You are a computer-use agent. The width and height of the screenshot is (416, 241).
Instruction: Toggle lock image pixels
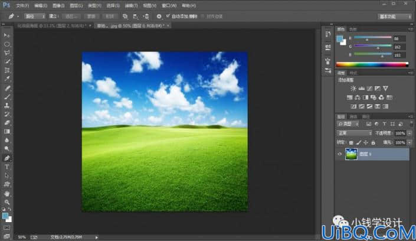pyautogui.click(x=358, y=143)
